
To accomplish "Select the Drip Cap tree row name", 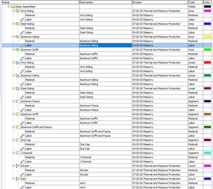I will 26,140.
